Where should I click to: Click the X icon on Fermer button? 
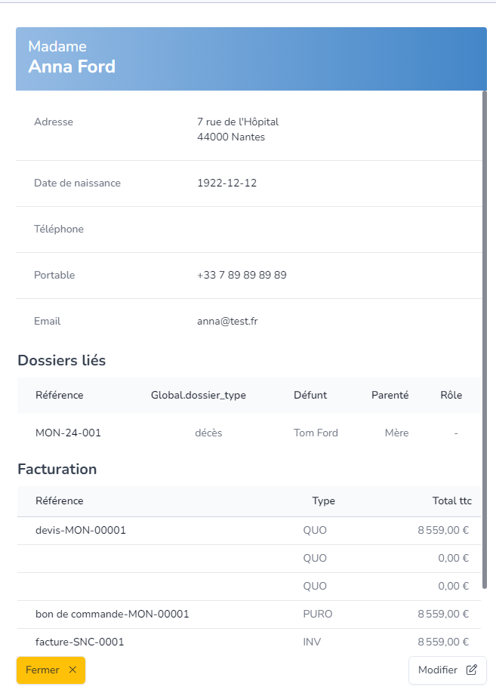click(72, 670)
